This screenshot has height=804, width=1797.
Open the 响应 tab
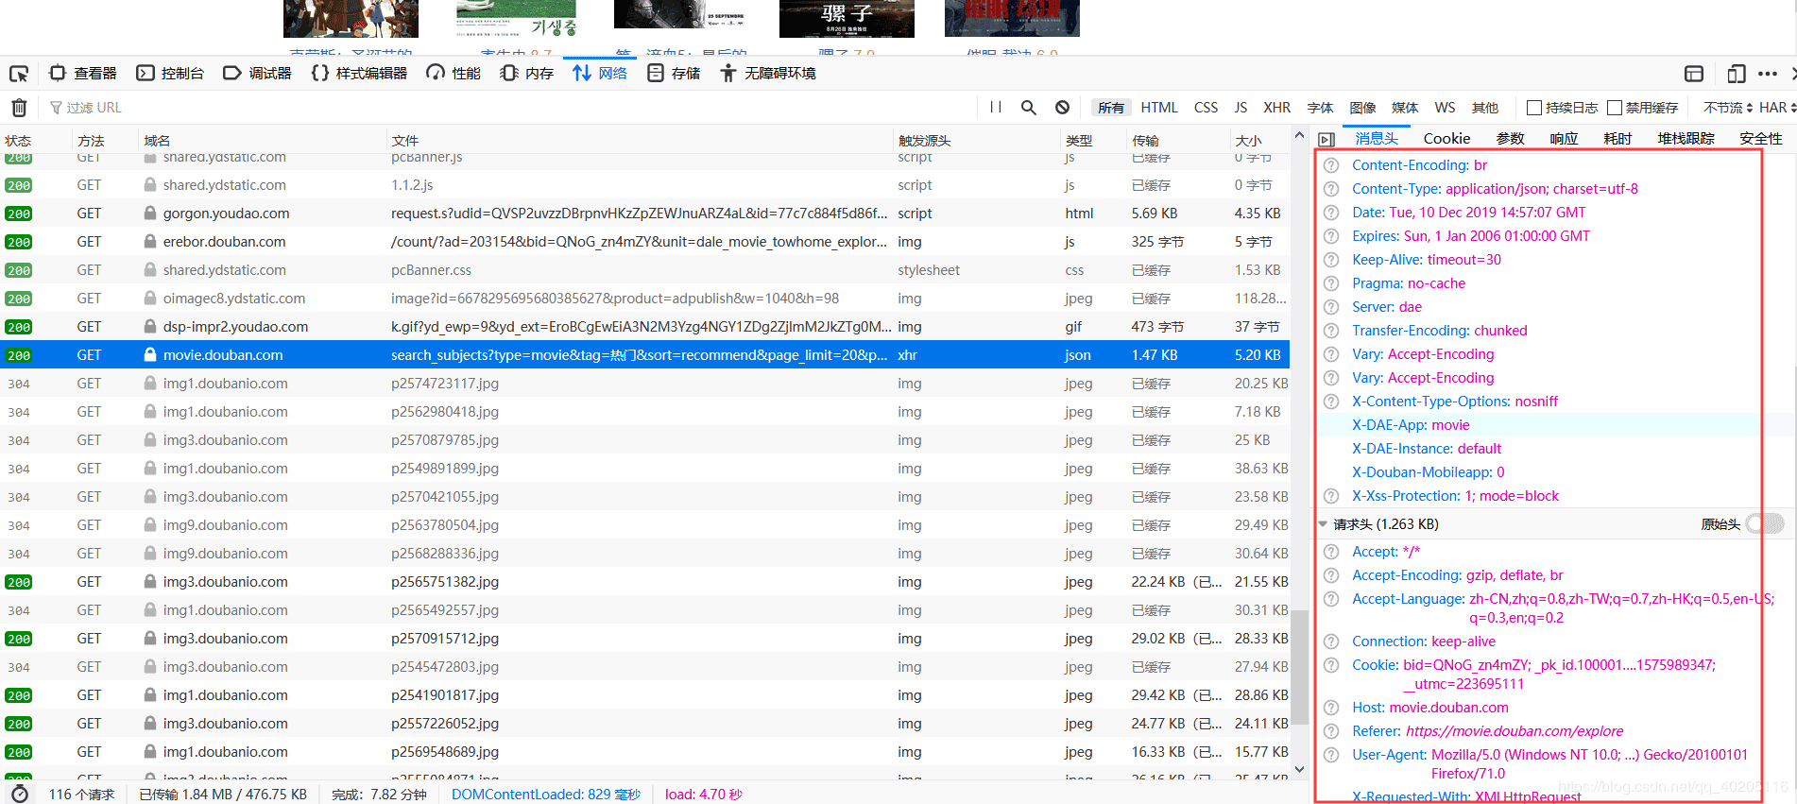click(1564, 139)
